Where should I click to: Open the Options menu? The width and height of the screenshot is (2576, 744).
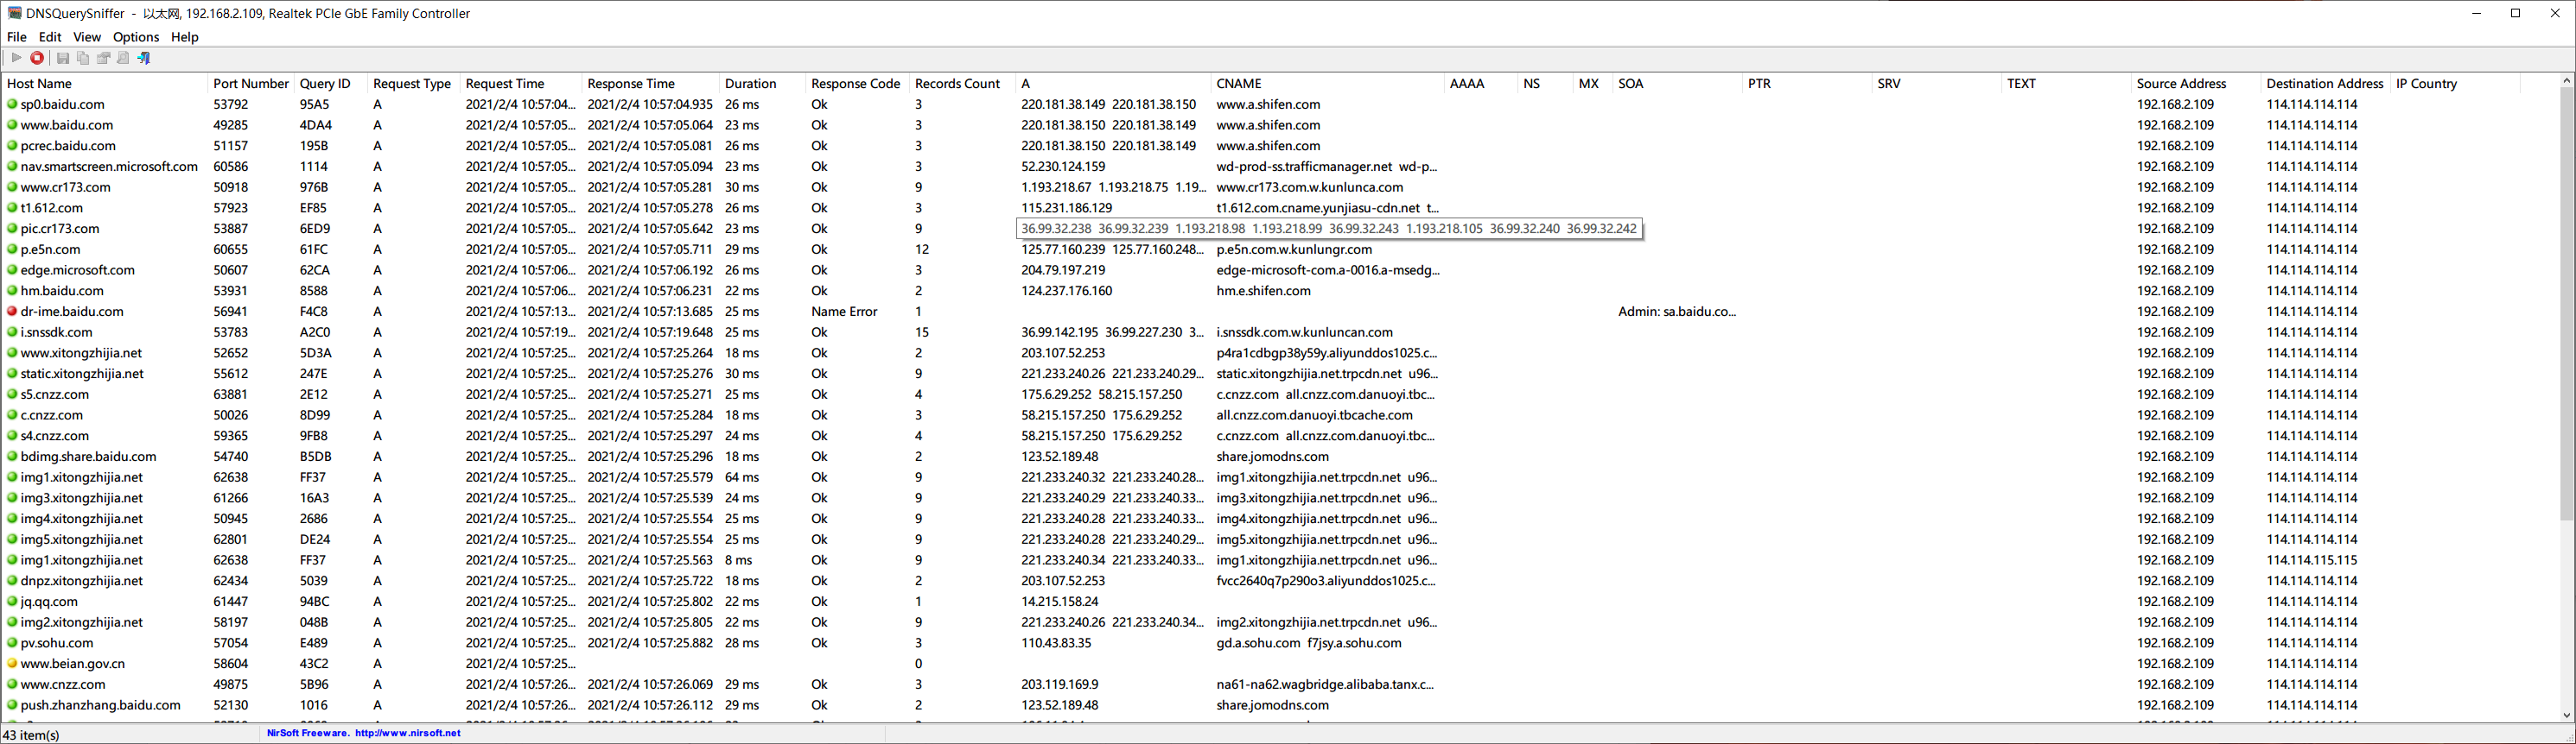(136, 37)
